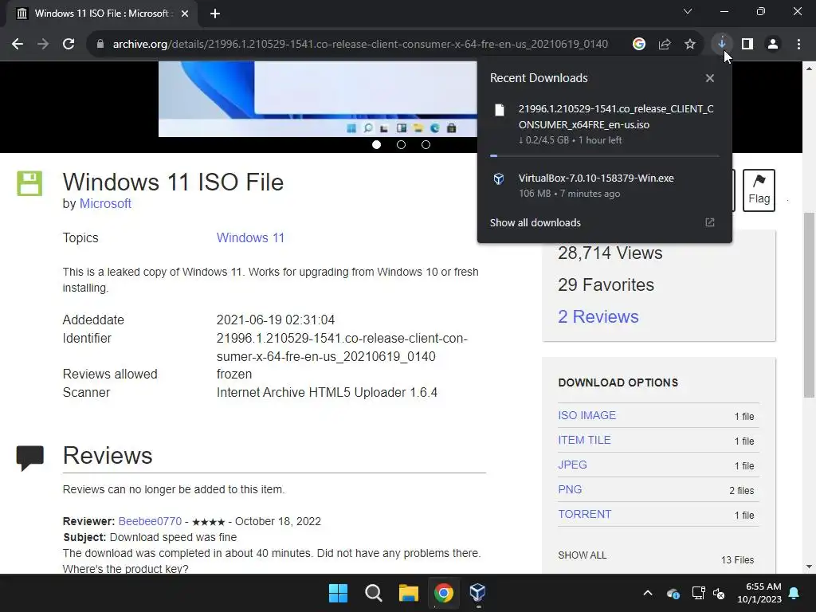Screen dimensions: 816x612
Task: Open VirtualBox-7.0.10-158379-Win.exe download
Action: pos(605,186)
